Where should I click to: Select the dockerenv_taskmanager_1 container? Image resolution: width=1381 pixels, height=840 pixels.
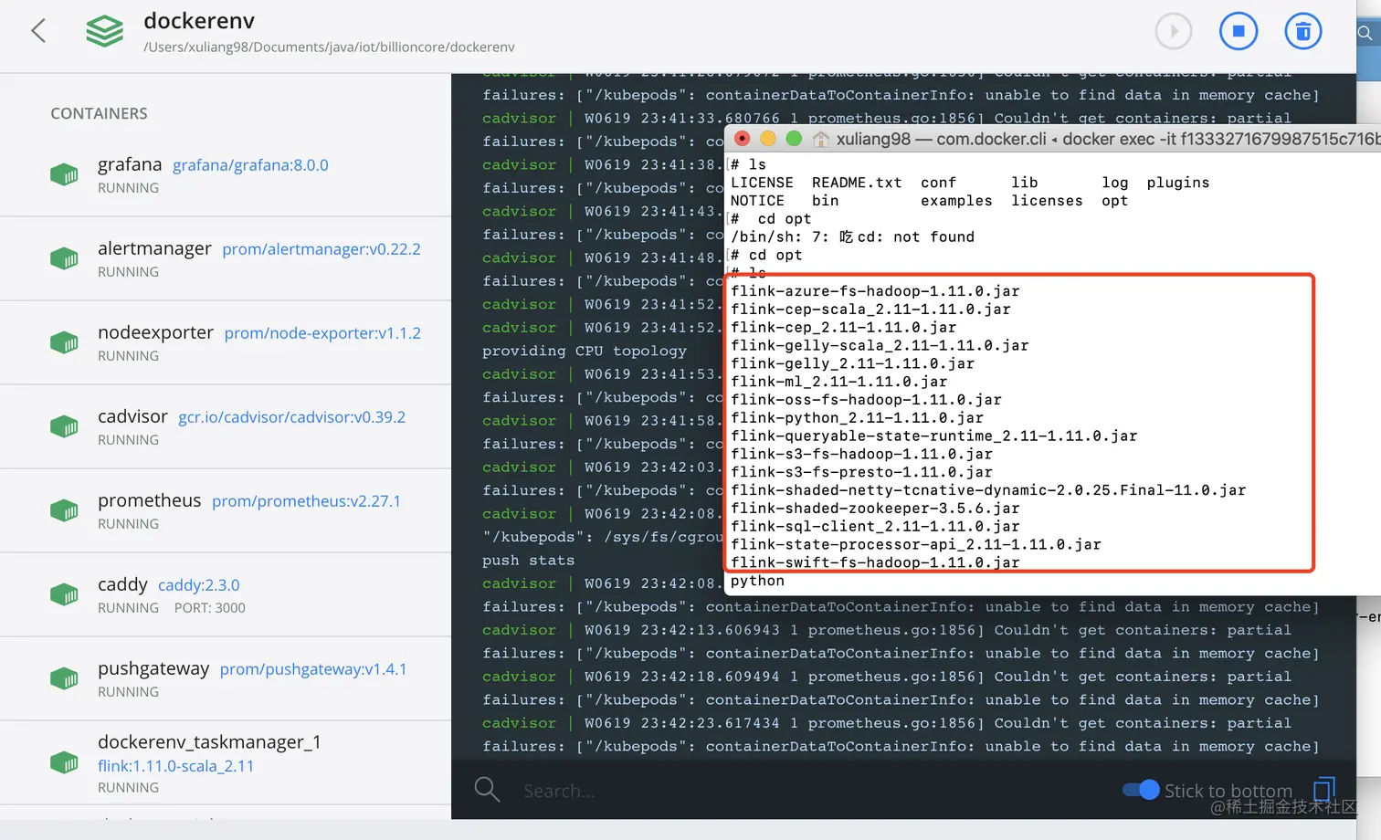(x=226, y=762)
